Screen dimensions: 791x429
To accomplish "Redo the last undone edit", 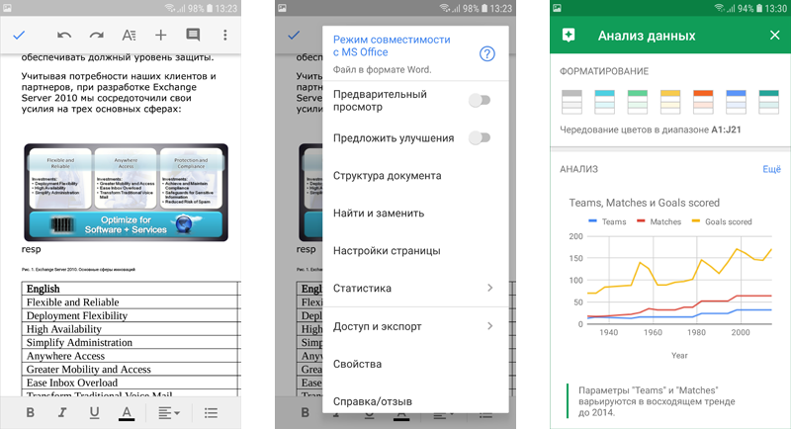I will [96, 35].
